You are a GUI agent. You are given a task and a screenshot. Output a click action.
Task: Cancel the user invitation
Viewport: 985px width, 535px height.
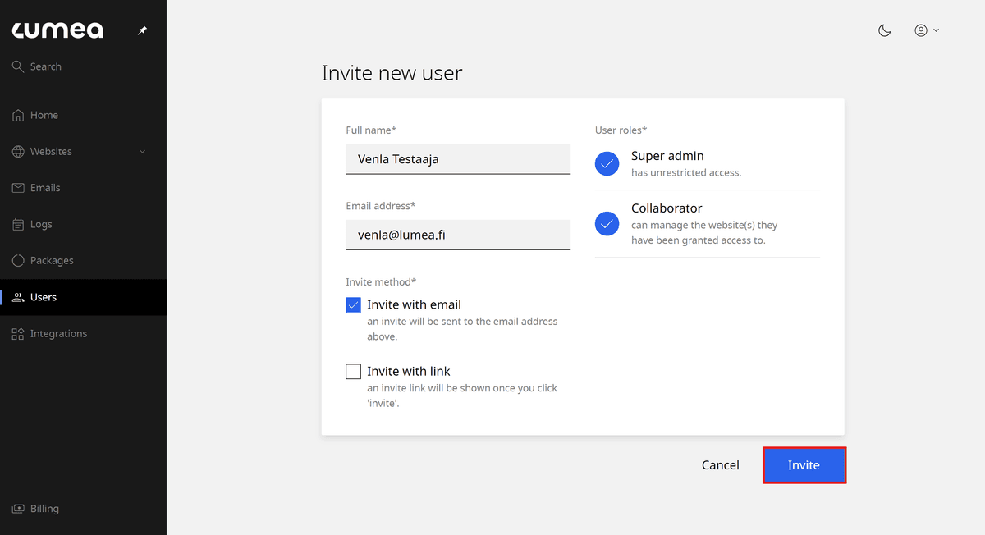[x=720, y=465]
